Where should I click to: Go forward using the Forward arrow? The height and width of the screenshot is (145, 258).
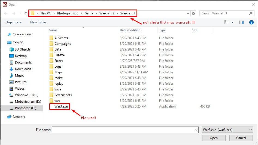pyautogui.click(x=14, y=13)
